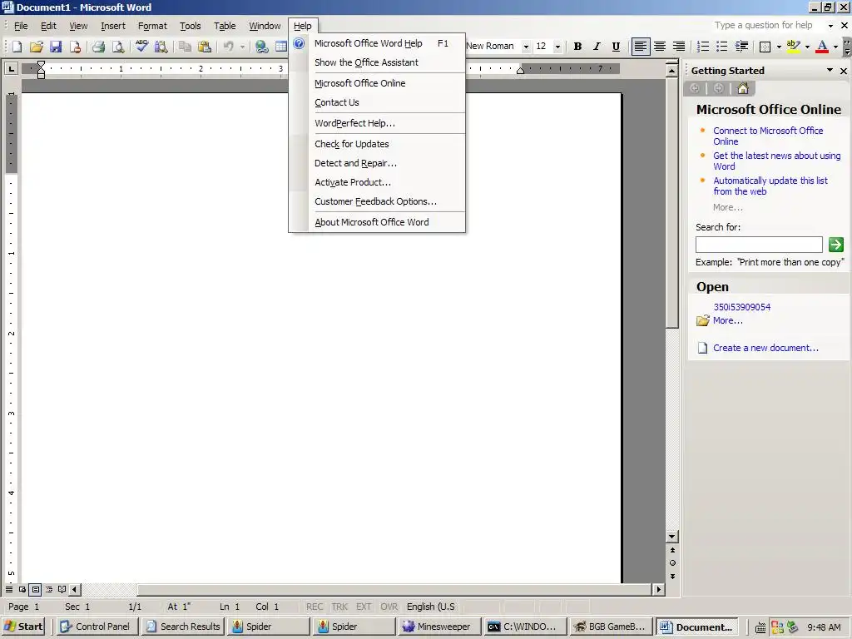Click the Print toolbar icon
This screenshot has width=852, height=639.
coord(98,47)
